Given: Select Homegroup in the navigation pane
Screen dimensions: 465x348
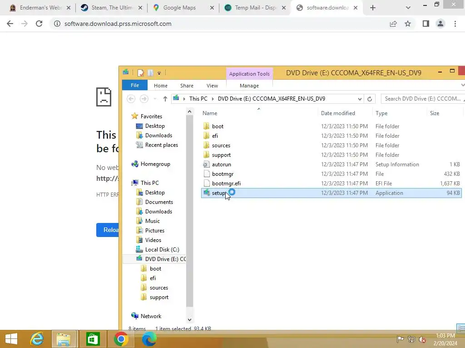Looking at the screenshot, I should click(x=155, y=164).
